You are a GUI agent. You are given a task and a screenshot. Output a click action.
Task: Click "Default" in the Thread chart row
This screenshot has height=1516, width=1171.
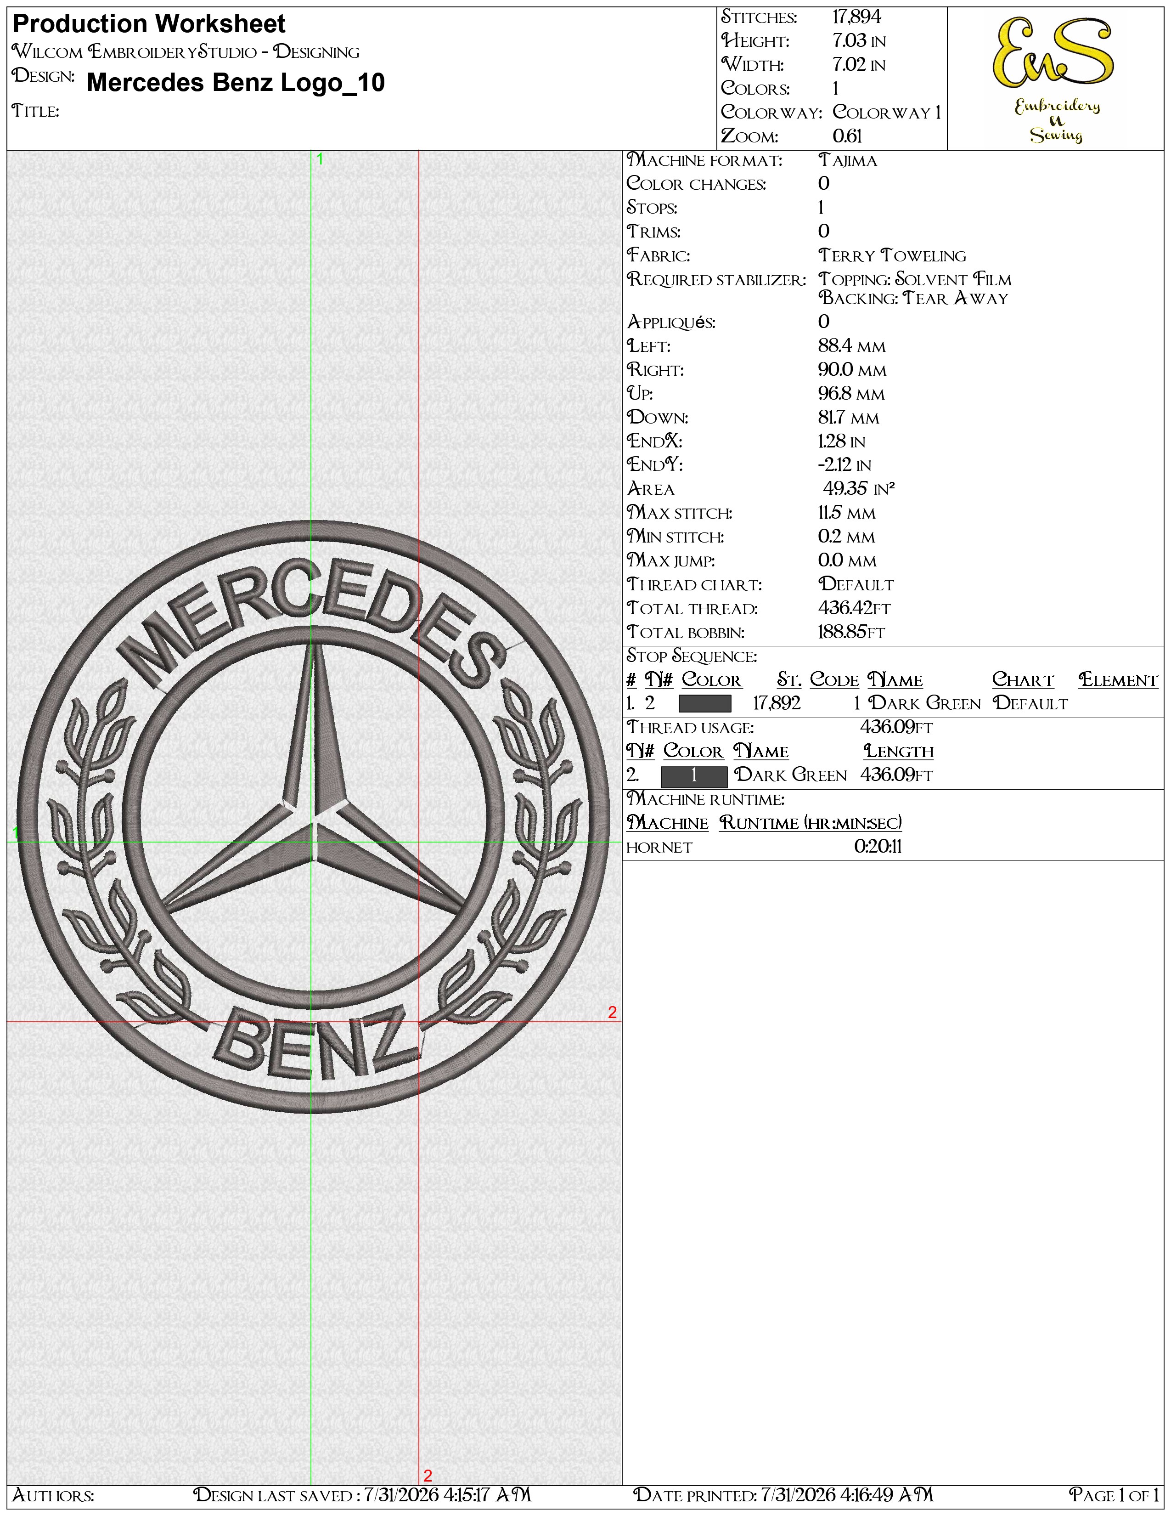pyautogui.click(x=856, y=584)
